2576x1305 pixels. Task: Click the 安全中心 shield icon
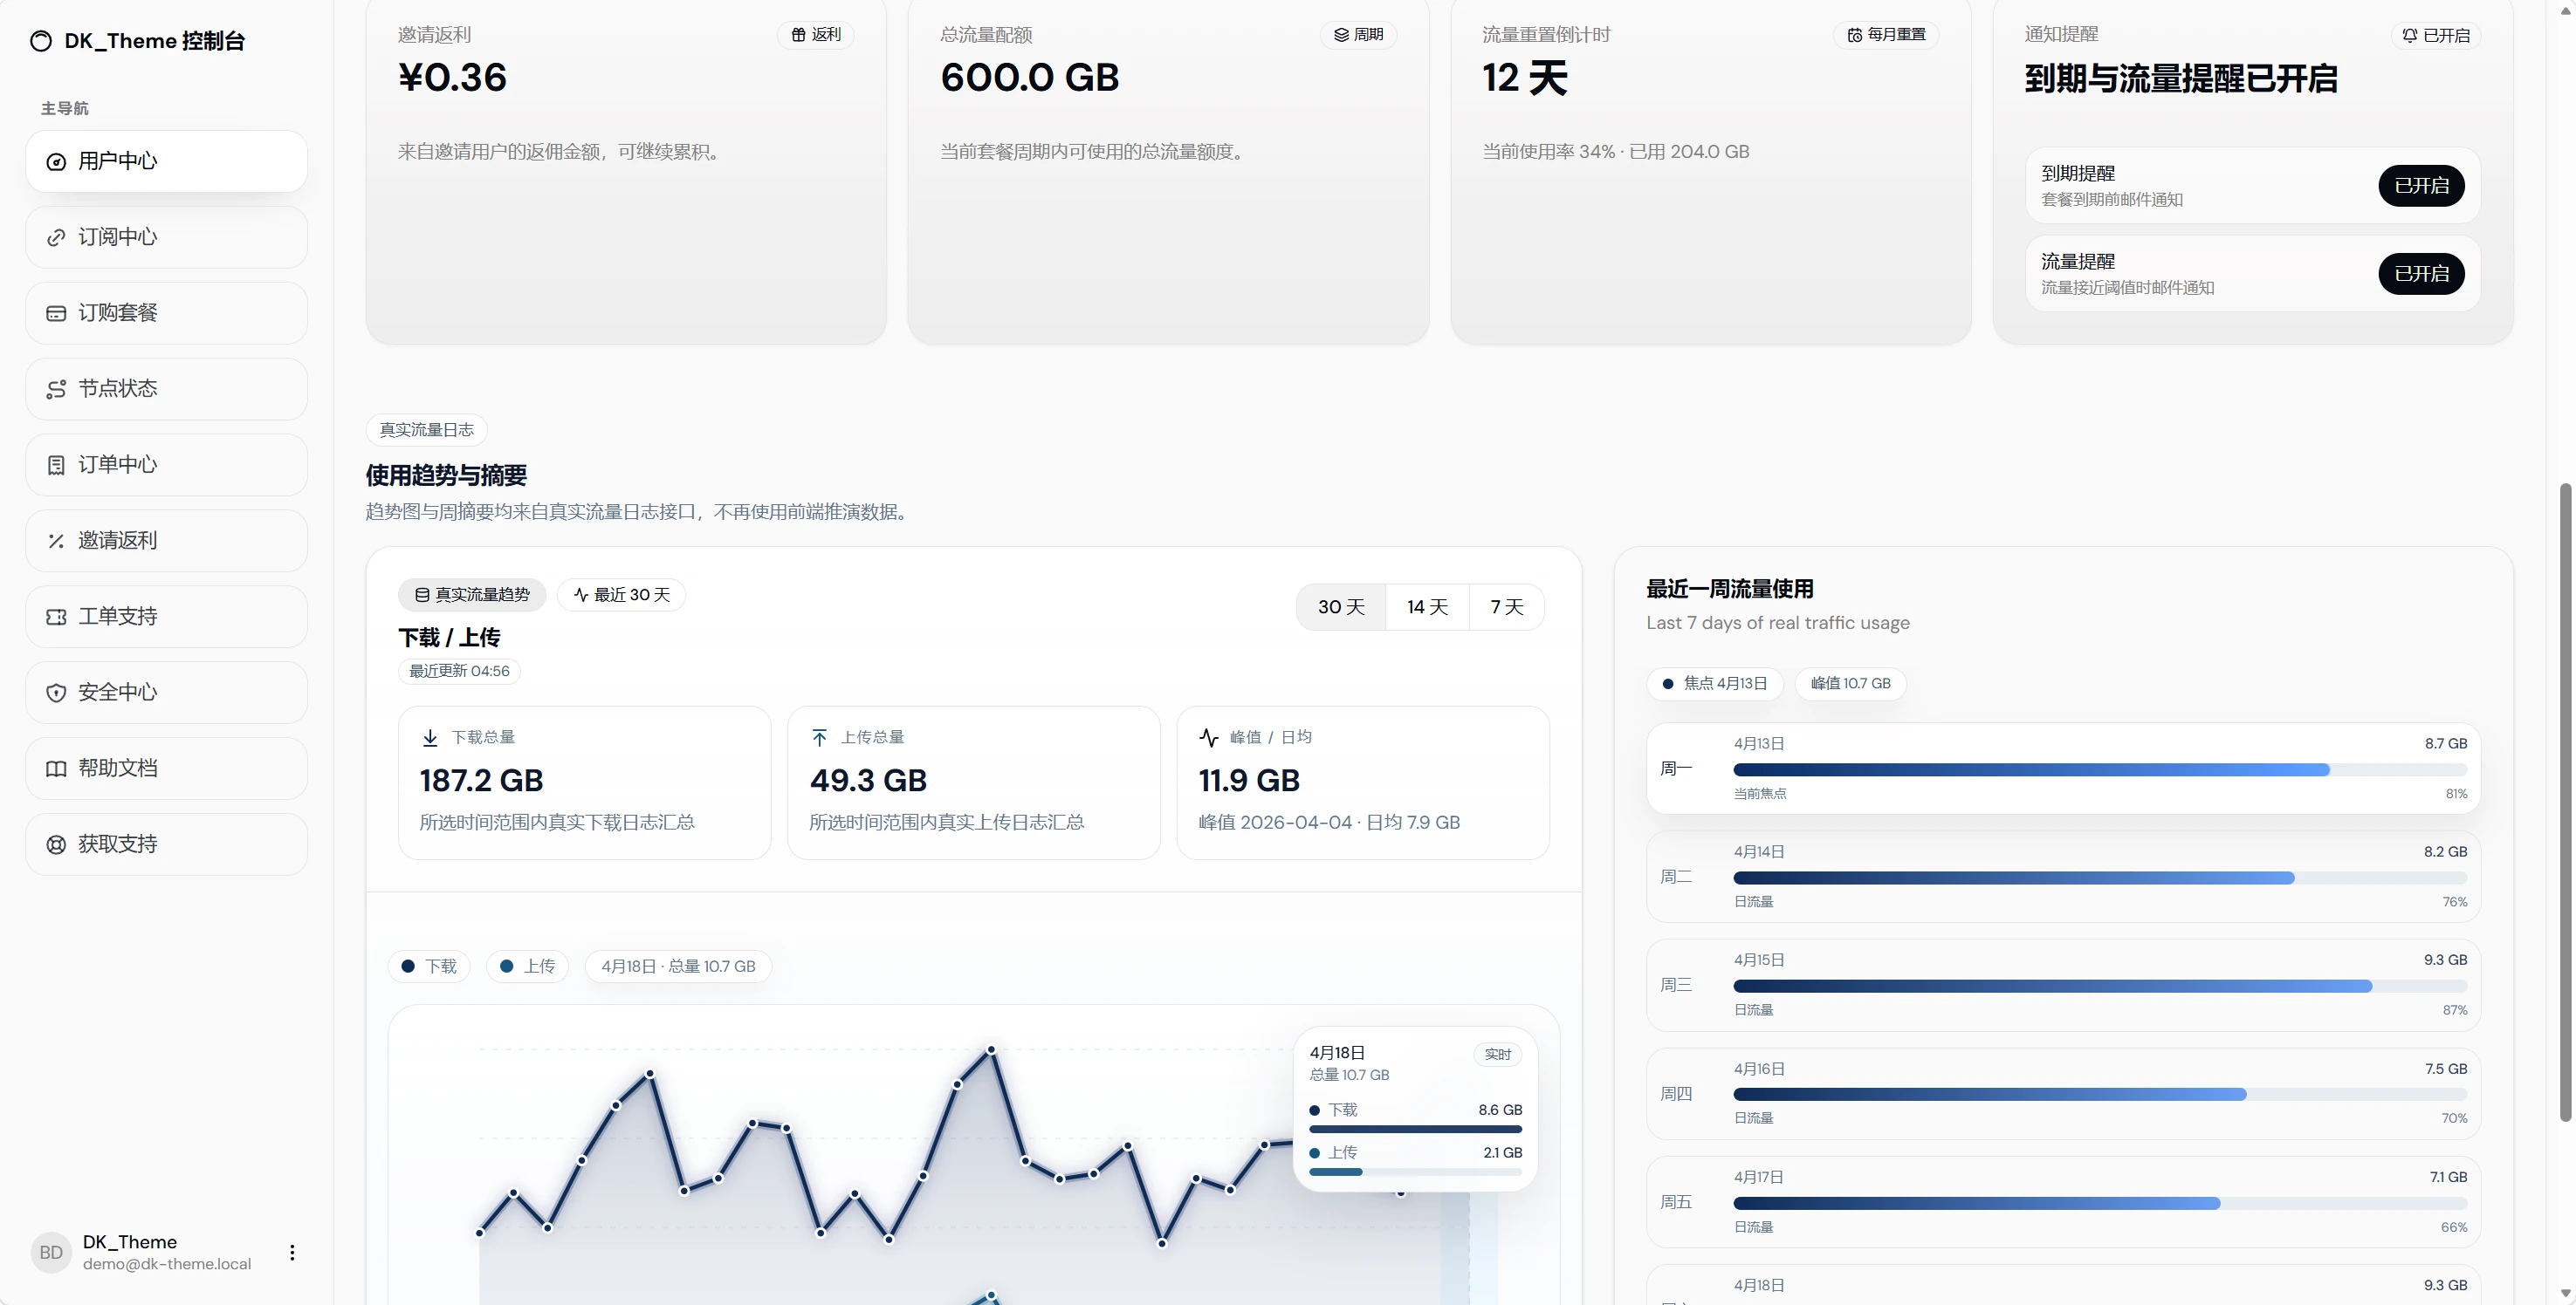click(56, 693)
